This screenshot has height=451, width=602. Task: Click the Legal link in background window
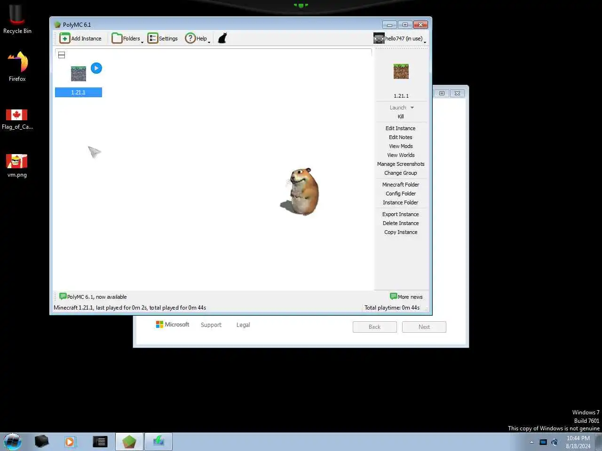(243, 325)
